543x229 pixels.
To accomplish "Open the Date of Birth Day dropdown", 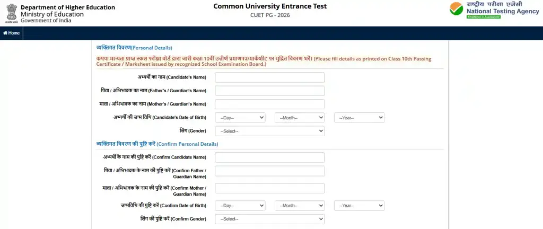I will pos(240,118).
